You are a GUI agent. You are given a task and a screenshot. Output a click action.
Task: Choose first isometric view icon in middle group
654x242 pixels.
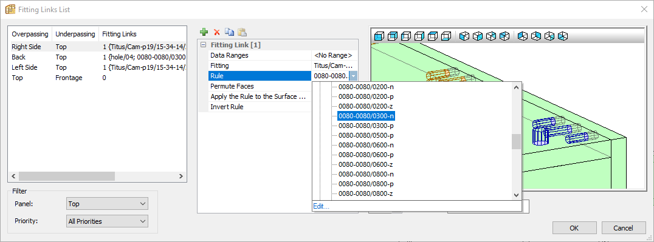(x=464, y=36)
